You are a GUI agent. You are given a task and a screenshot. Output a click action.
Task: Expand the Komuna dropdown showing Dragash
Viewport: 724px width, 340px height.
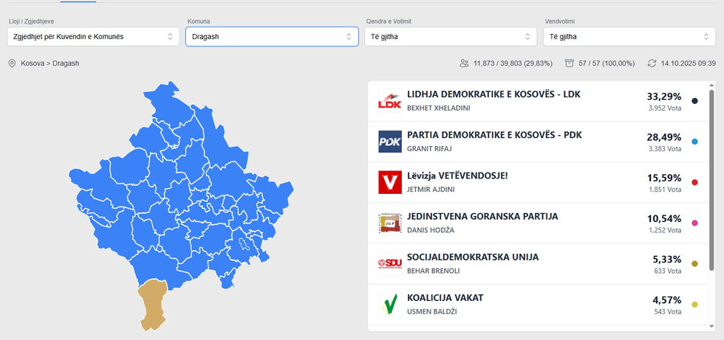click(x=272, y=36)
